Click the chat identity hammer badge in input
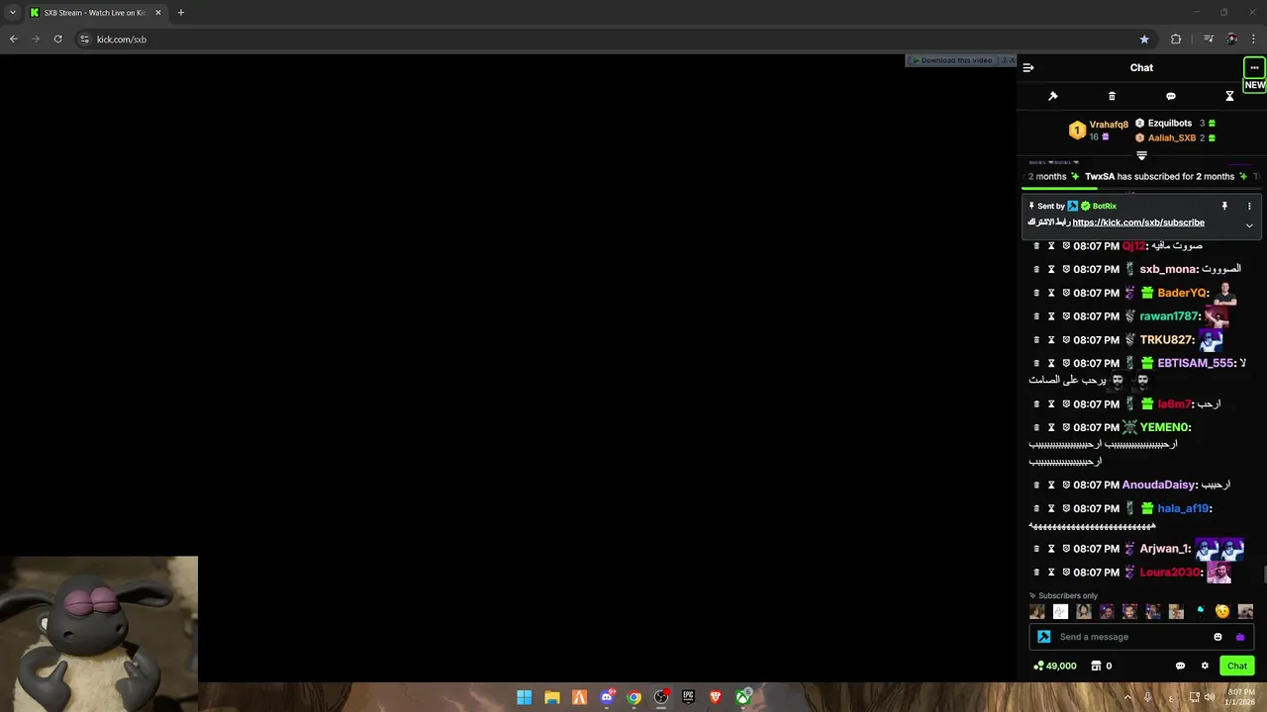This screenshot has height=712, width=1267. (x=1043, y=637)
